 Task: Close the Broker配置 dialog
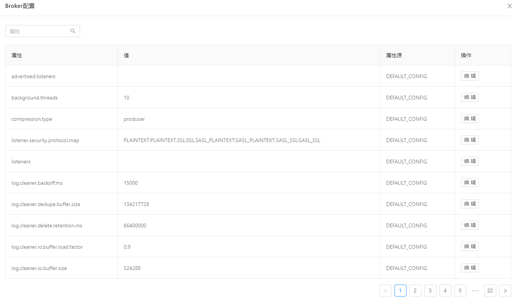509,6
